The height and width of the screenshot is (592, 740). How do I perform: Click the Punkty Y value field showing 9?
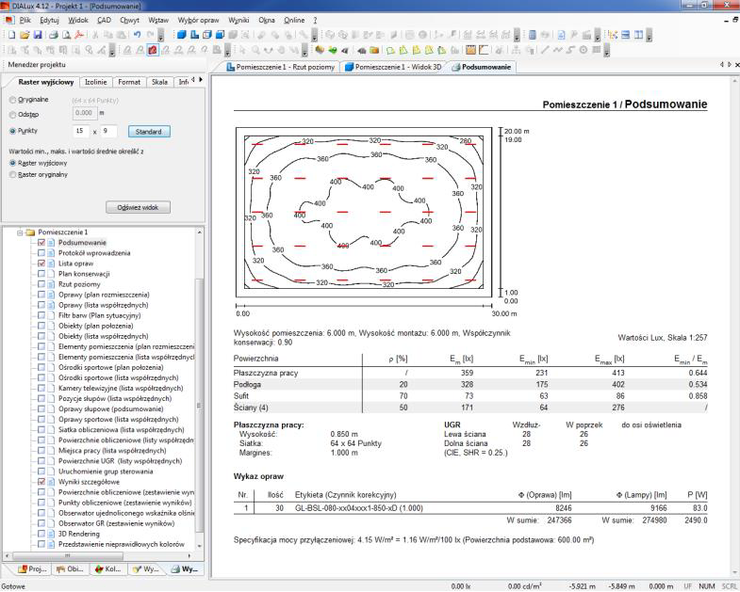(x=108, y=131)
